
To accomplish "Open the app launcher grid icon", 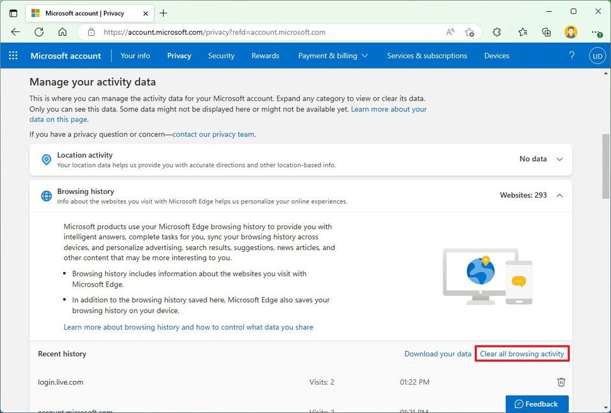I will coord(13,55).
